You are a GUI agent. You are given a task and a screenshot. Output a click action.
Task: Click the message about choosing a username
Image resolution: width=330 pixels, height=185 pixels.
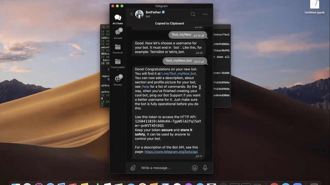tap(169, 48)
